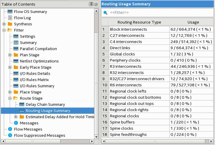The width and height of the screenshot is (215, 145).
Task: Click the Routing Resource Type column header
Action: click(139, 22)
